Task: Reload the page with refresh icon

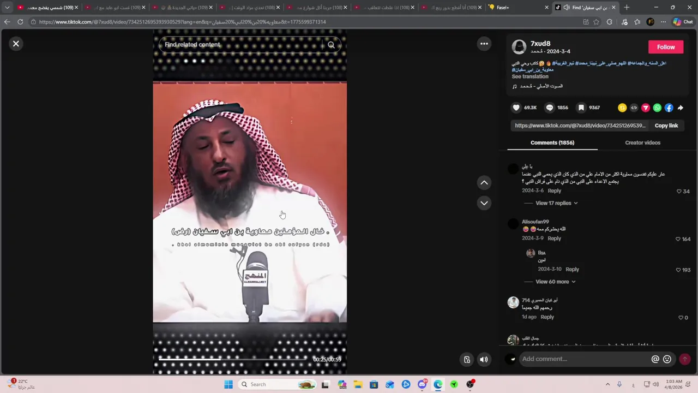Action: pos(20,22)
